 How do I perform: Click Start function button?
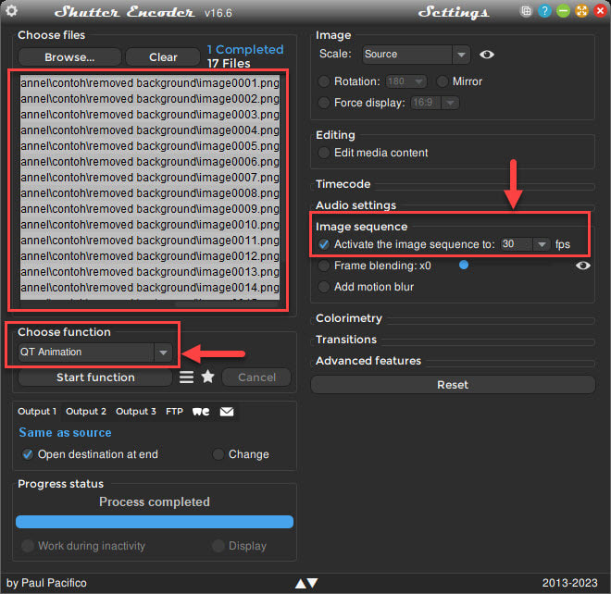(95, 377)
